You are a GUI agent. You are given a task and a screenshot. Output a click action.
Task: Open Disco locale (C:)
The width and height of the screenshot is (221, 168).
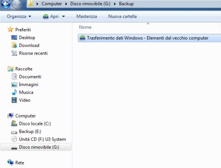click(x=35, y=124)
